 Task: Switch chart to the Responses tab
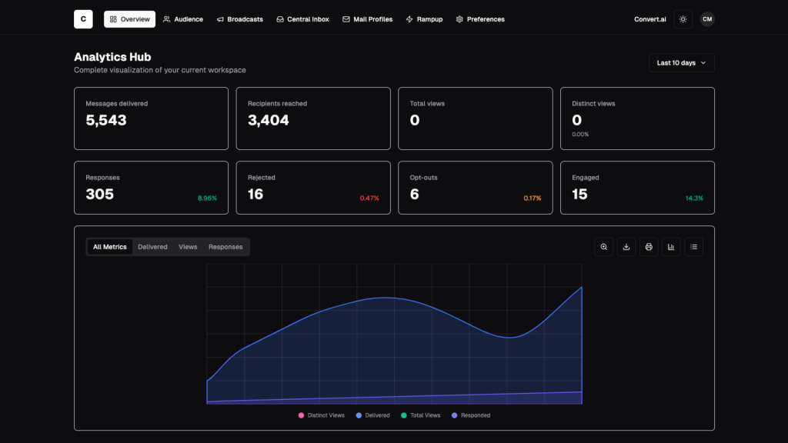(x=225, y=247)
